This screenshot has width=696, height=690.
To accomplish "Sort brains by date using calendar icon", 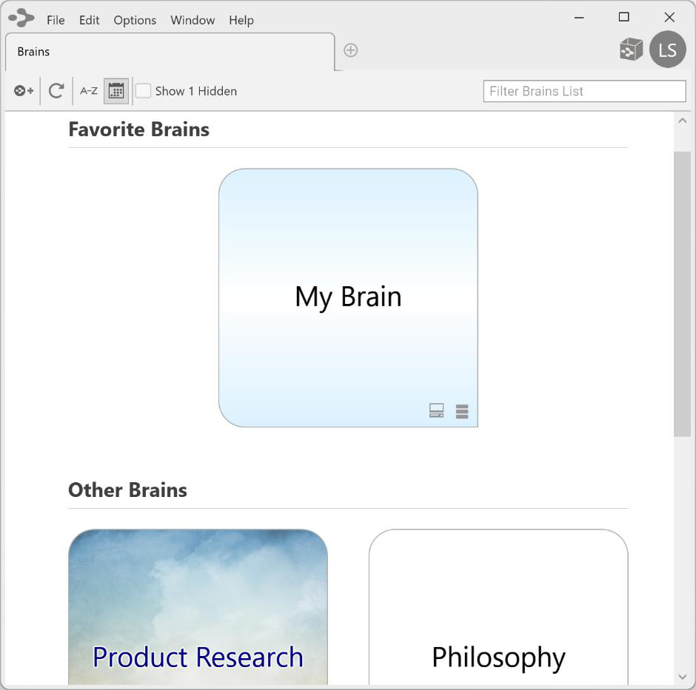I will 116,91.
